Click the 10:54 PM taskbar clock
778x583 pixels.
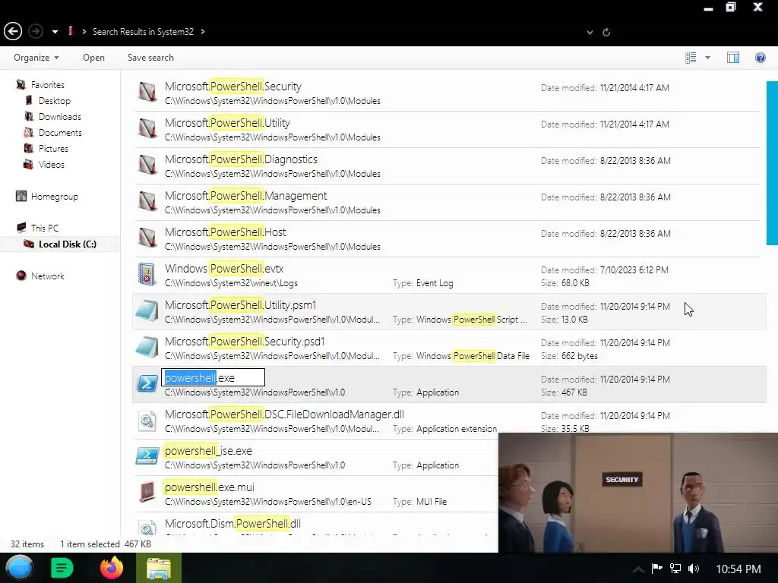point(738,569)
